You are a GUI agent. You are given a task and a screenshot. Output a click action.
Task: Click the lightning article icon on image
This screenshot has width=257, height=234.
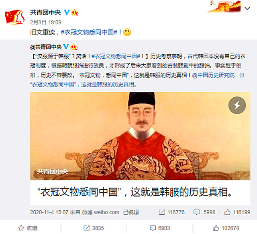[237, 105]
